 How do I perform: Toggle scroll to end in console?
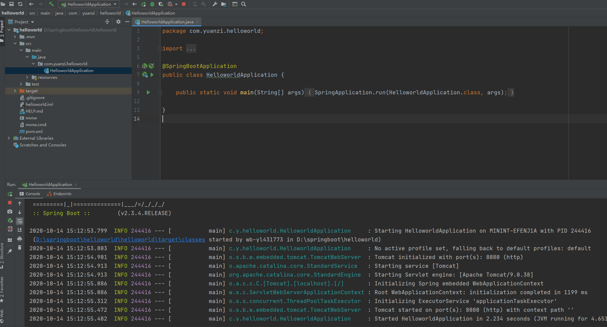[20, 230]
